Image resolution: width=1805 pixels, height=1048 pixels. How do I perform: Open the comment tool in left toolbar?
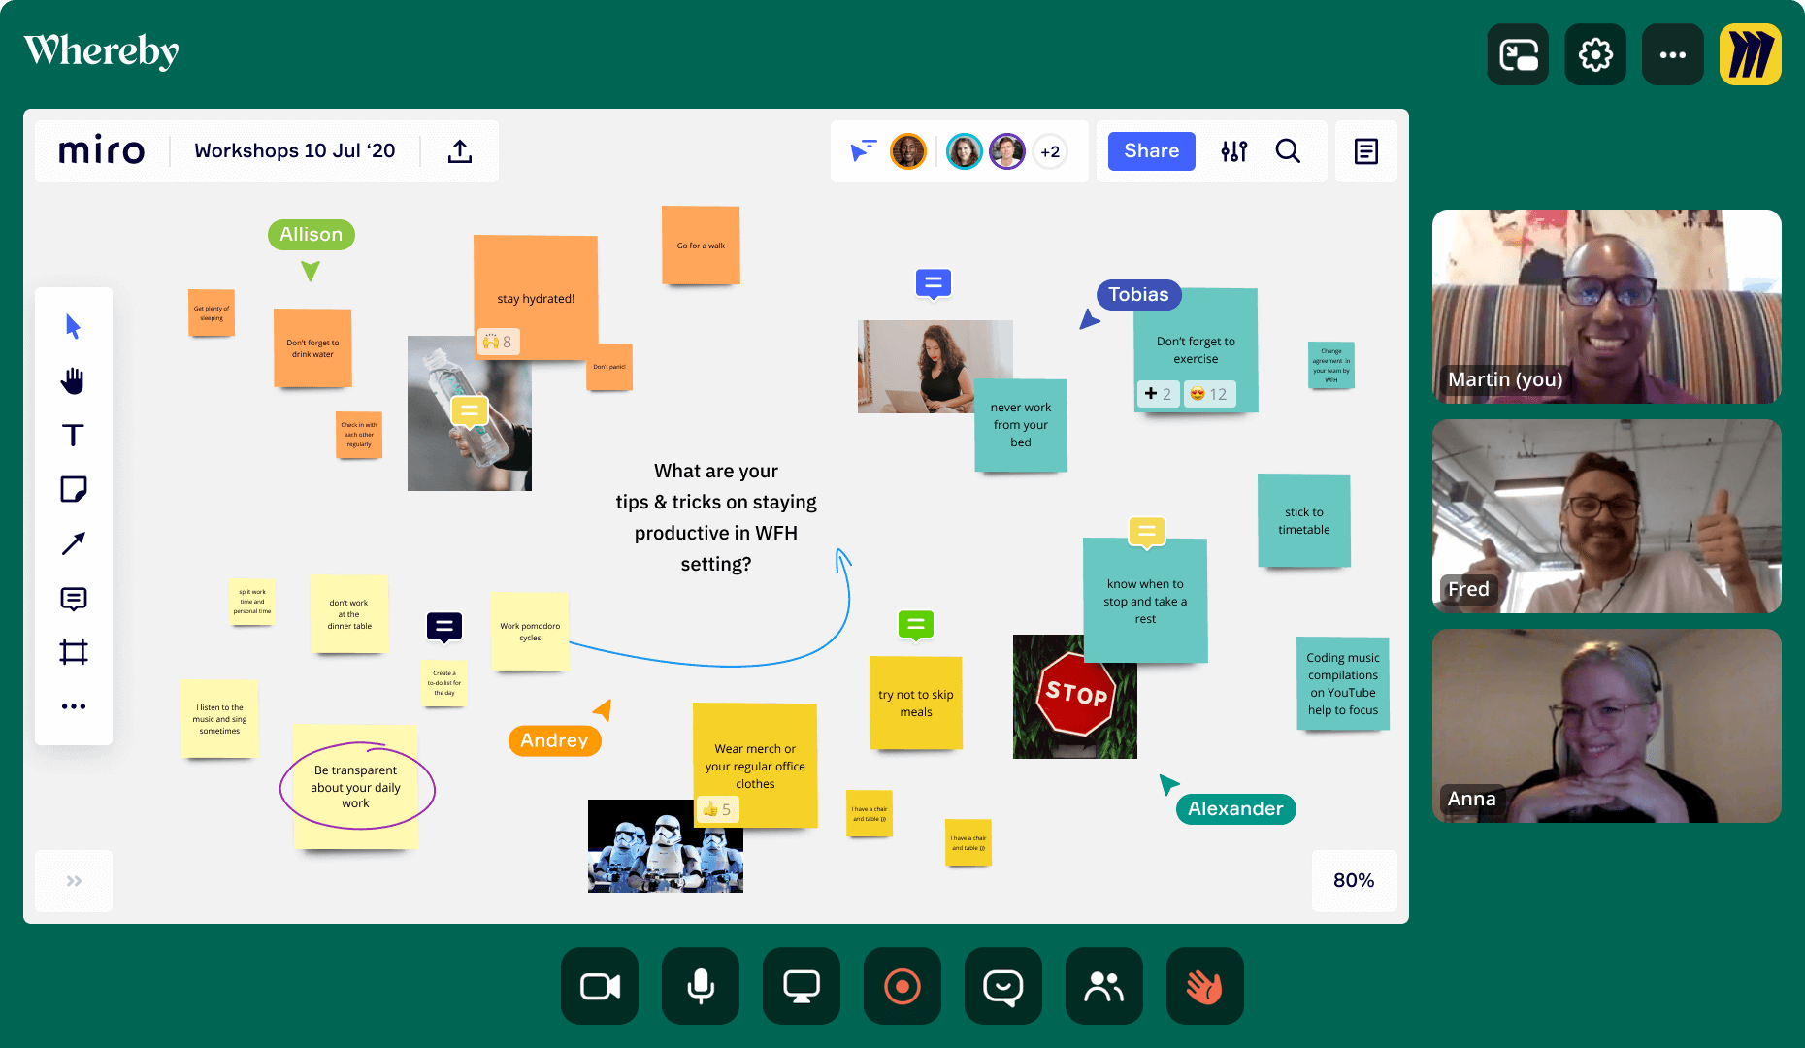pos(74,599)
